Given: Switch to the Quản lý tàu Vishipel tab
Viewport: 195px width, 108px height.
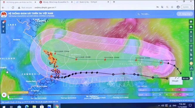Looking at the screenshot, I should coord(93,2).
